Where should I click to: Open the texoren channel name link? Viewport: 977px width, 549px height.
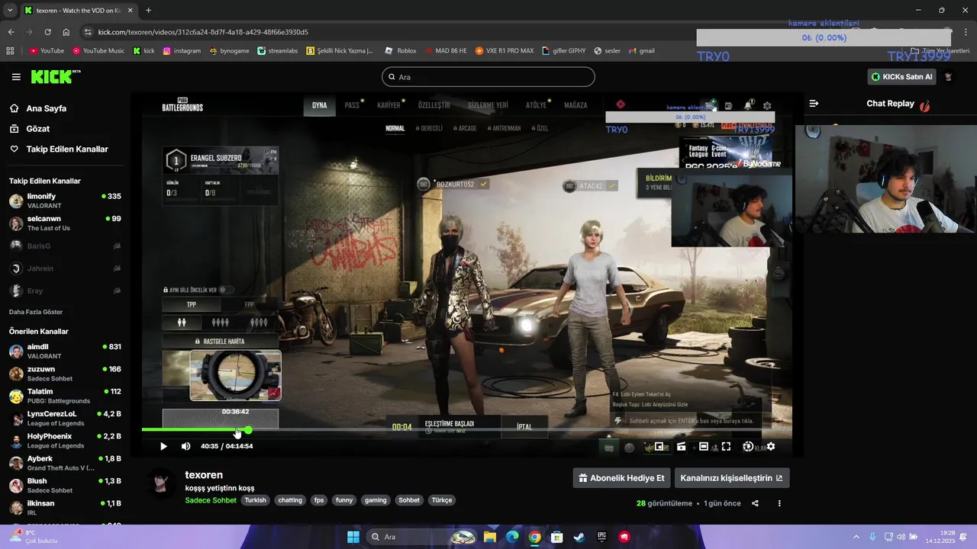pyautogui.click(x=204, y=475)
